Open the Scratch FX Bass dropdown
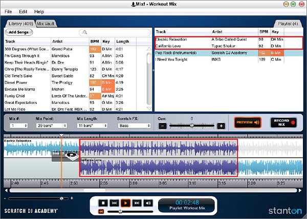Screen dimensions: 307x219 tap(134, 126)
